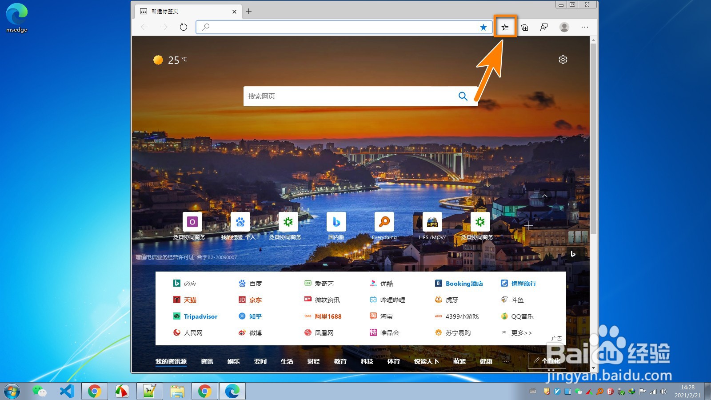The width and height of the screenshot is (711, 400).
Task: Select the 科技 feed tab
Action: [x=367, y=361]
